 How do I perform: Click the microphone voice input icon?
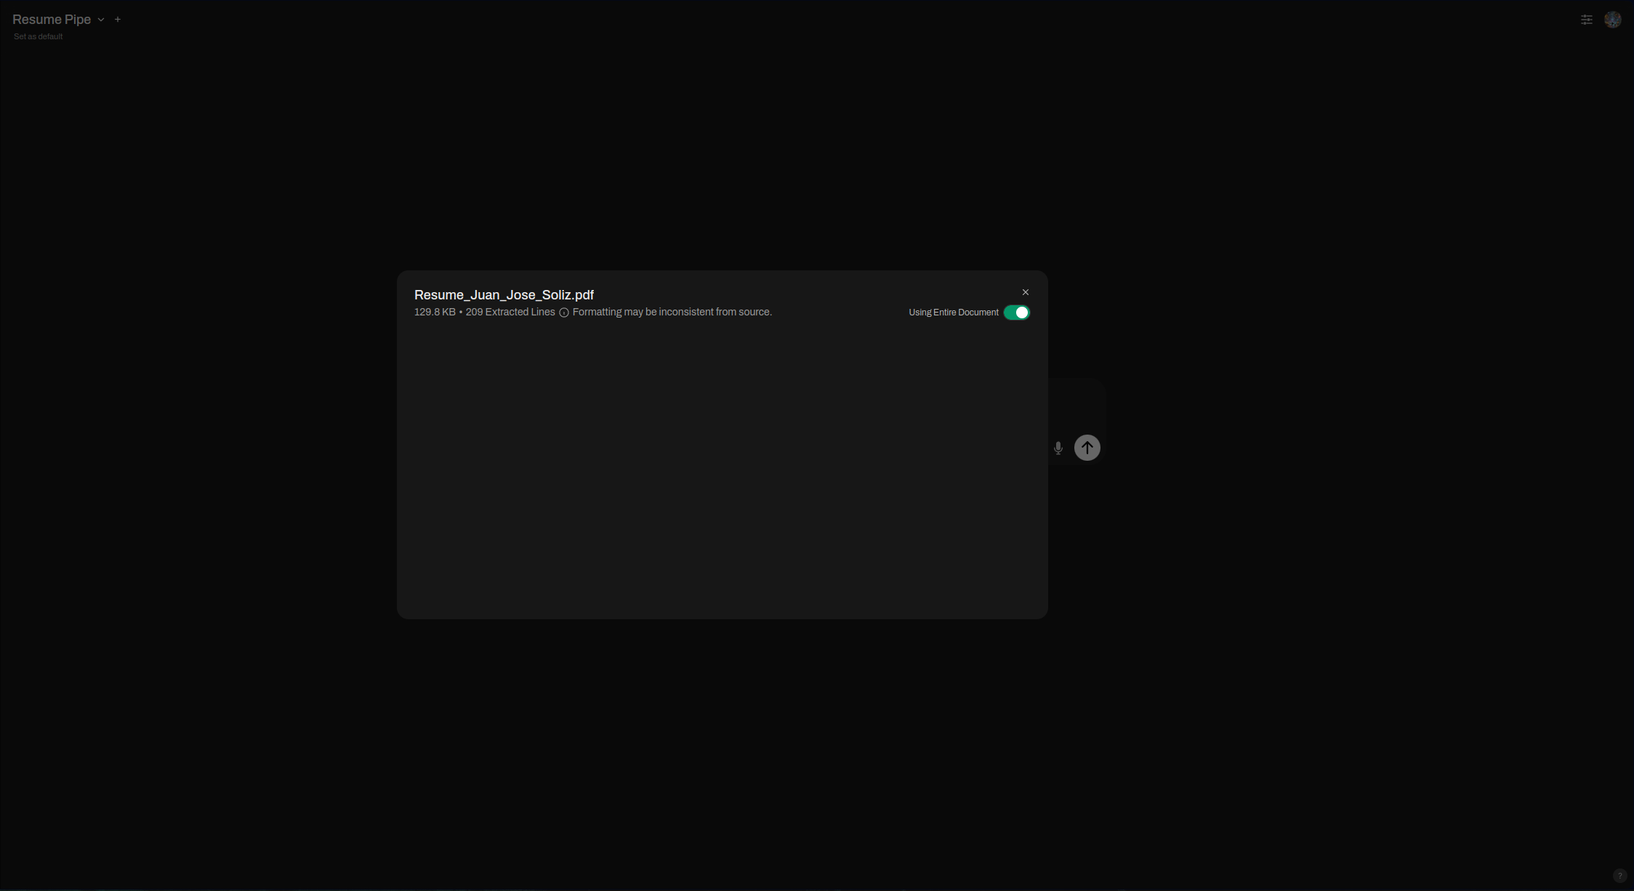(1058, 448)
